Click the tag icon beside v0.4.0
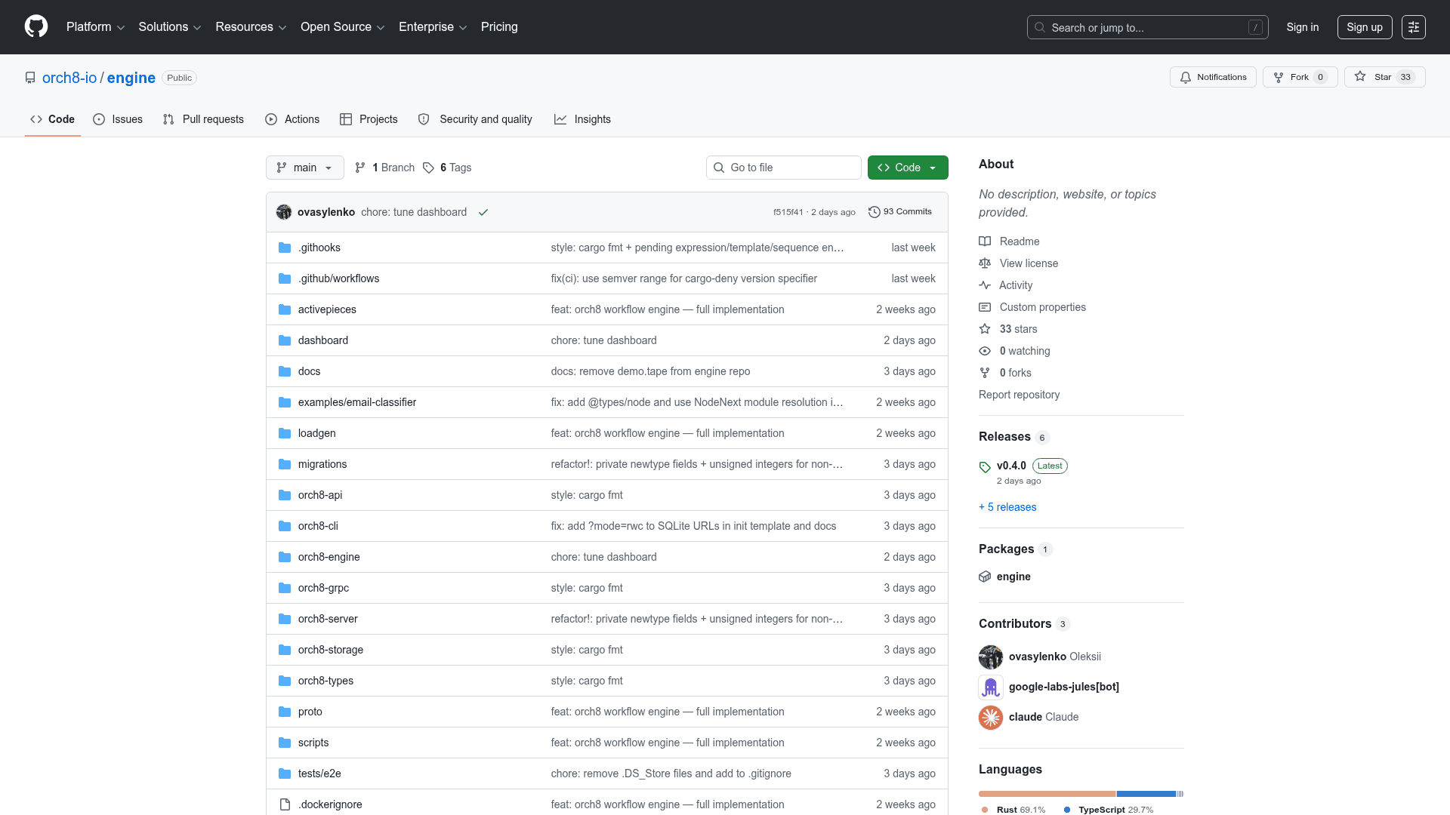 [x=985, y=466]
